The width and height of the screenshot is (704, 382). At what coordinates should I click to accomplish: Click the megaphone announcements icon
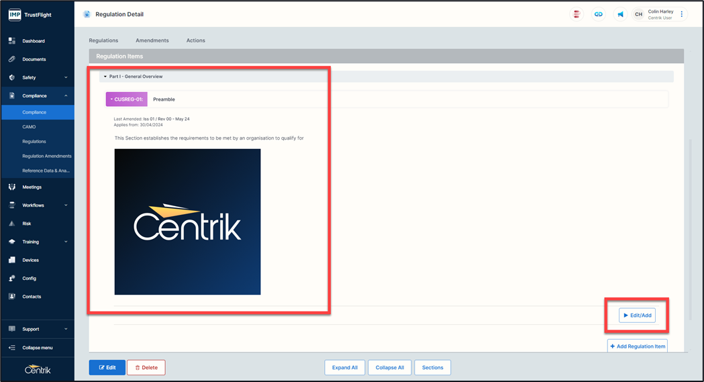pos(621,14)
